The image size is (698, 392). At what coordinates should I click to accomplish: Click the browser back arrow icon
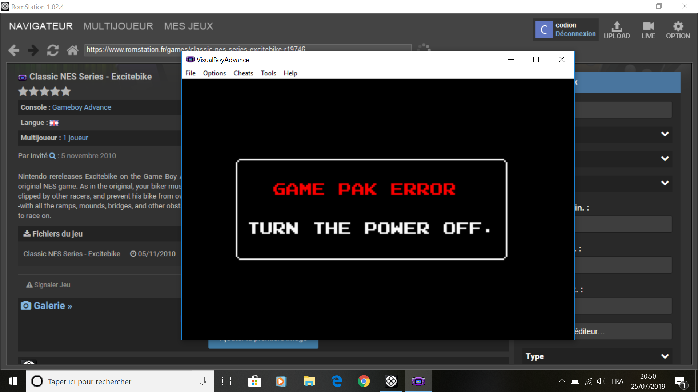(x=14, y=50)
